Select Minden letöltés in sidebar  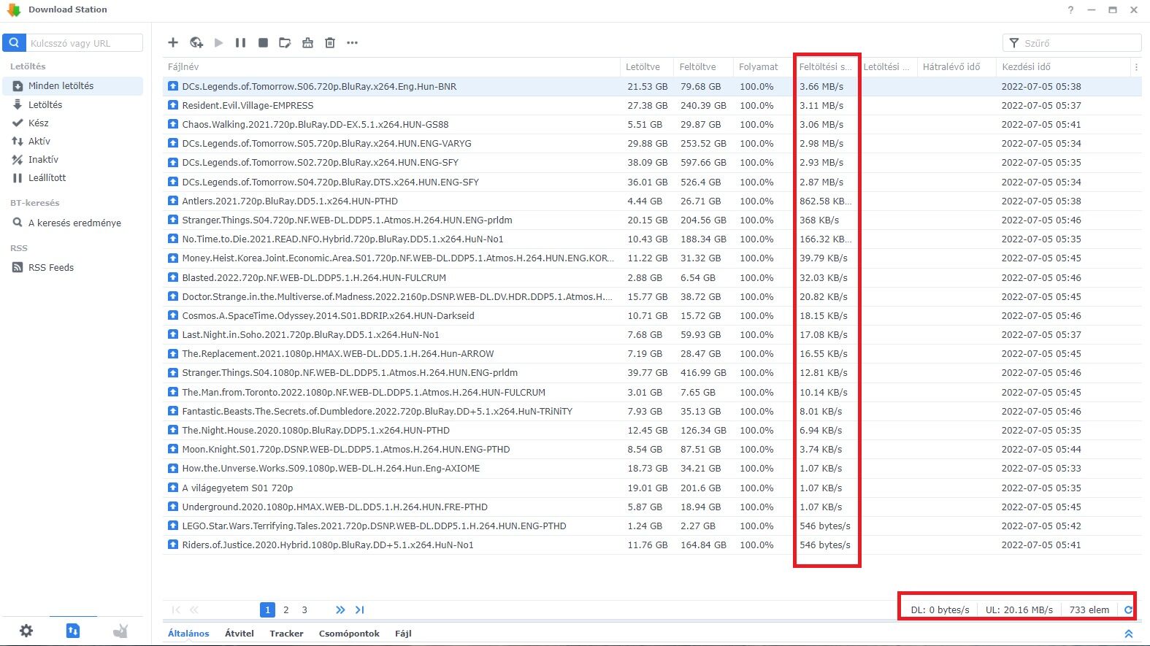(x=73, y=86)
